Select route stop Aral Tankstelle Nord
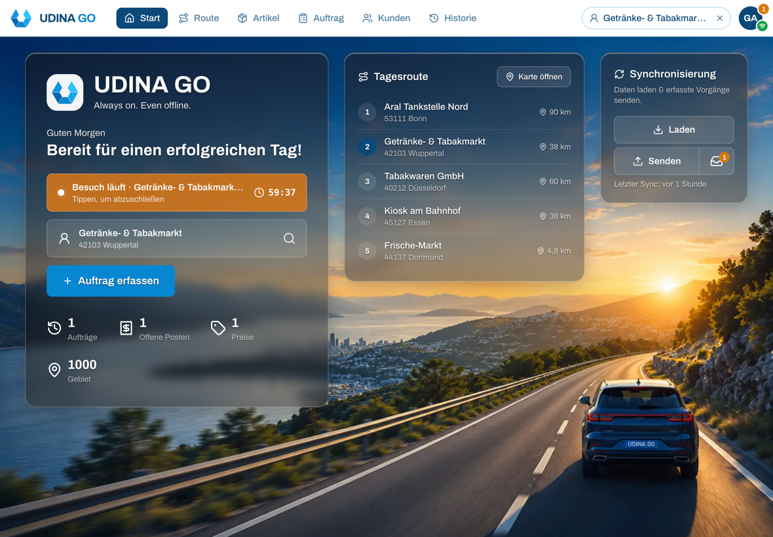Screen dimensions: 773x537 click(x=464, y=113)
